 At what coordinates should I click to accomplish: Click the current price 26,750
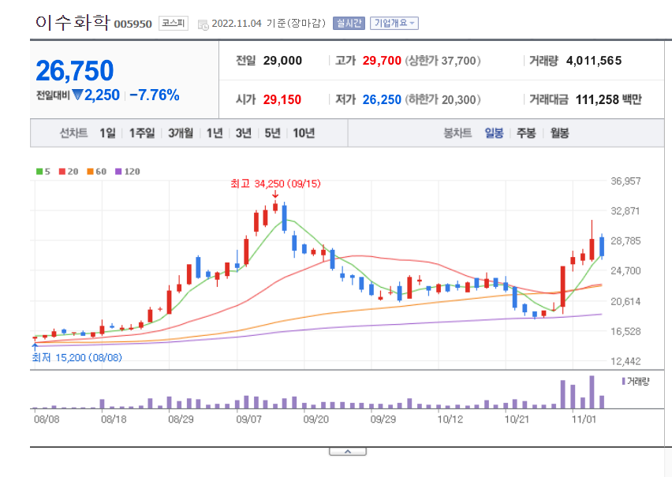pos(75,71)
